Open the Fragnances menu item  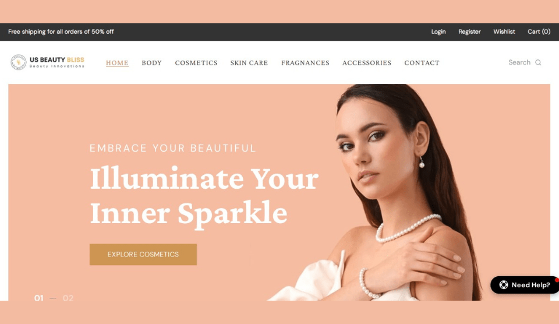click(x=305, y=63)
